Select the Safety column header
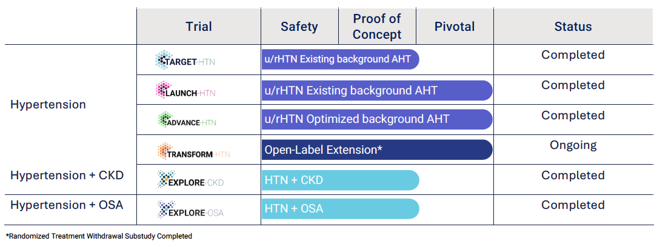The image size is (657, 247). pyautogui.click(x=299, y=27)
